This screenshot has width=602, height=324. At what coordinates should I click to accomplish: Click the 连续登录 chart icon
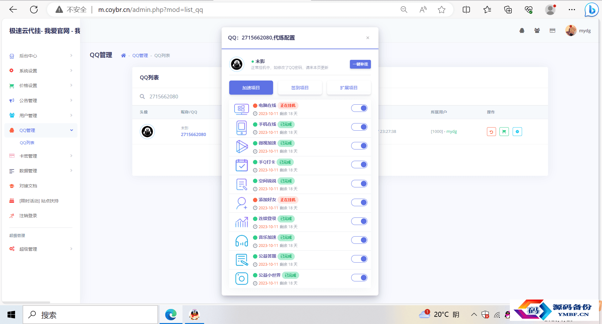(x=241, y=222)
